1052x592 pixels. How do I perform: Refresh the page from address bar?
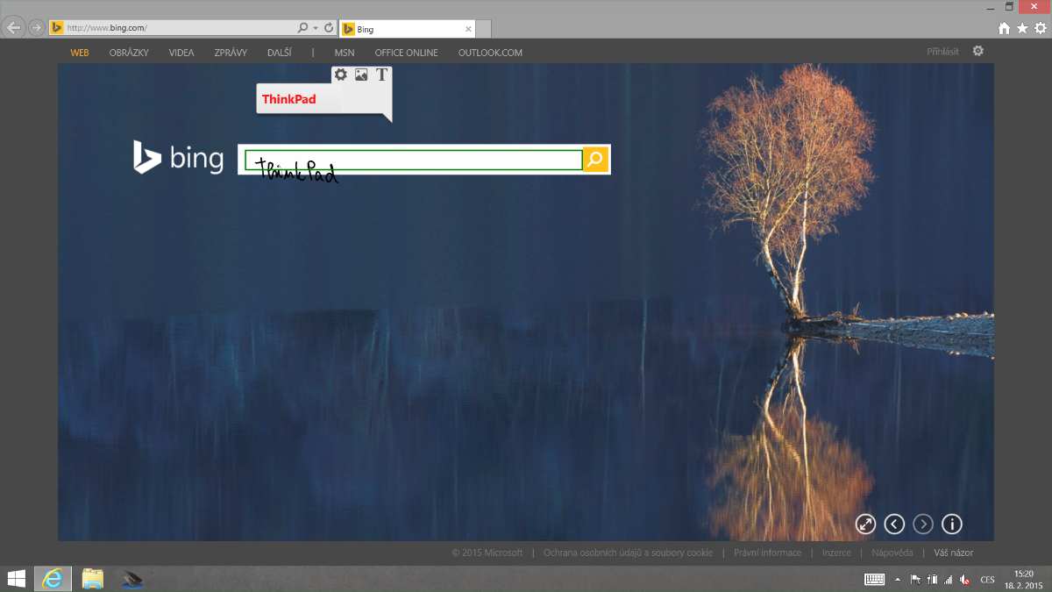tap(329, 28)
